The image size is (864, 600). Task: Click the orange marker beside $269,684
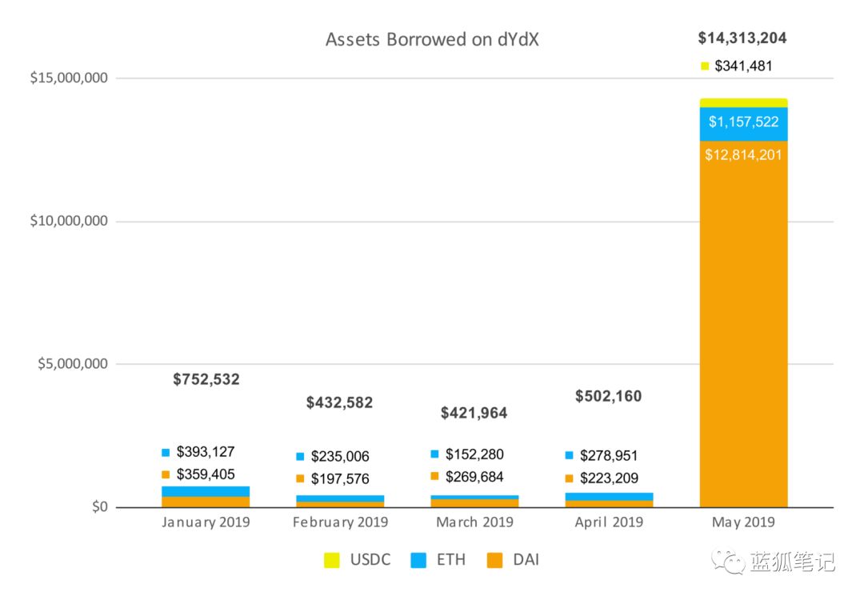(434, 476)
